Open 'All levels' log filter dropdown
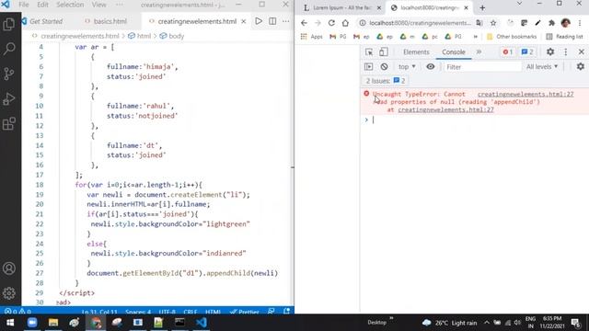The width and height of the screenshot is (589, 331). (x=542, y=67)
